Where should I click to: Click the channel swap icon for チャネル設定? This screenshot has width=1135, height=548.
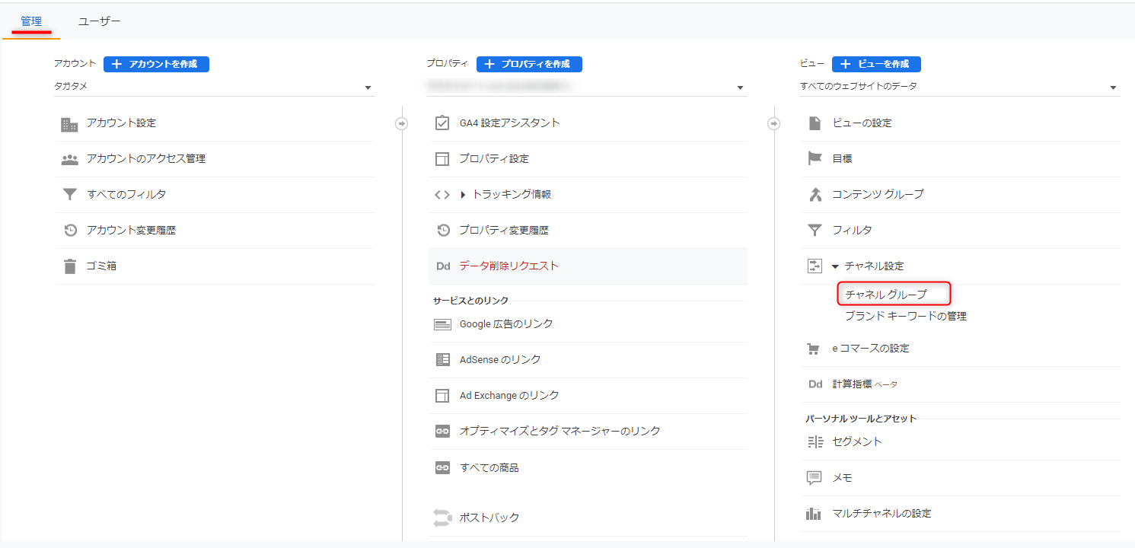click(x=815, y=266)
